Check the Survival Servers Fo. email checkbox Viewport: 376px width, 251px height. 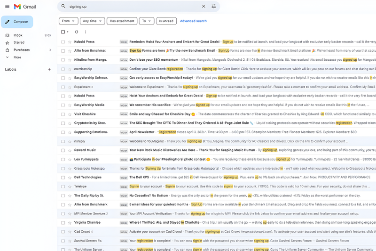pos(63,241)
